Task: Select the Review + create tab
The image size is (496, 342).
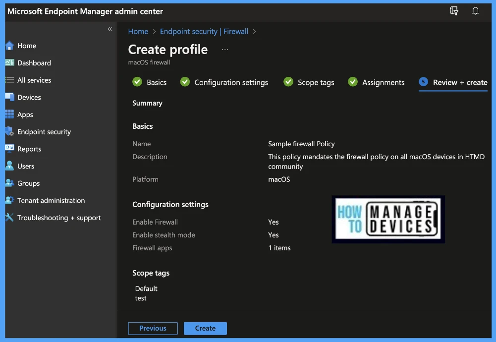Action: (x=453, y=83)
